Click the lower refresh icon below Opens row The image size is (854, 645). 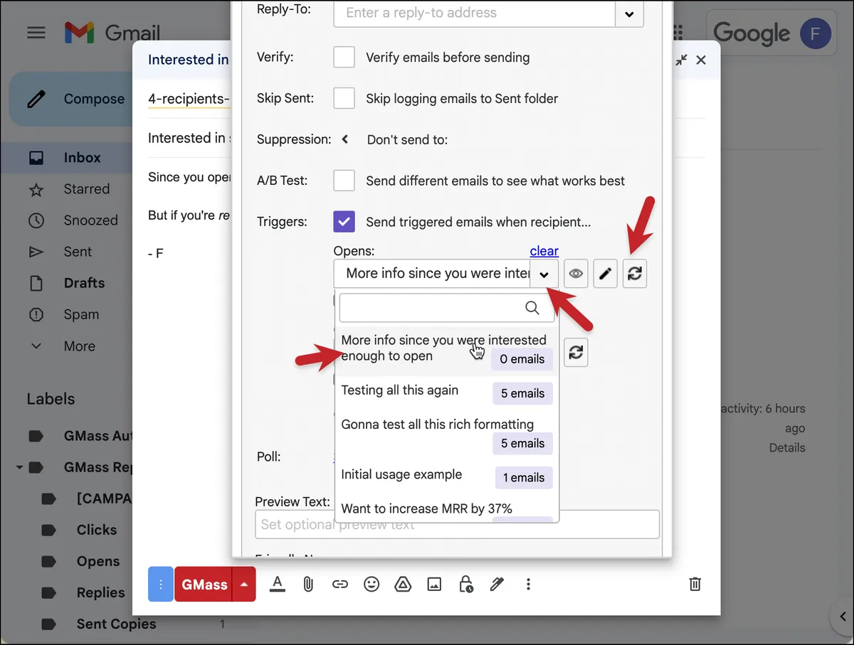click(576, 352)
